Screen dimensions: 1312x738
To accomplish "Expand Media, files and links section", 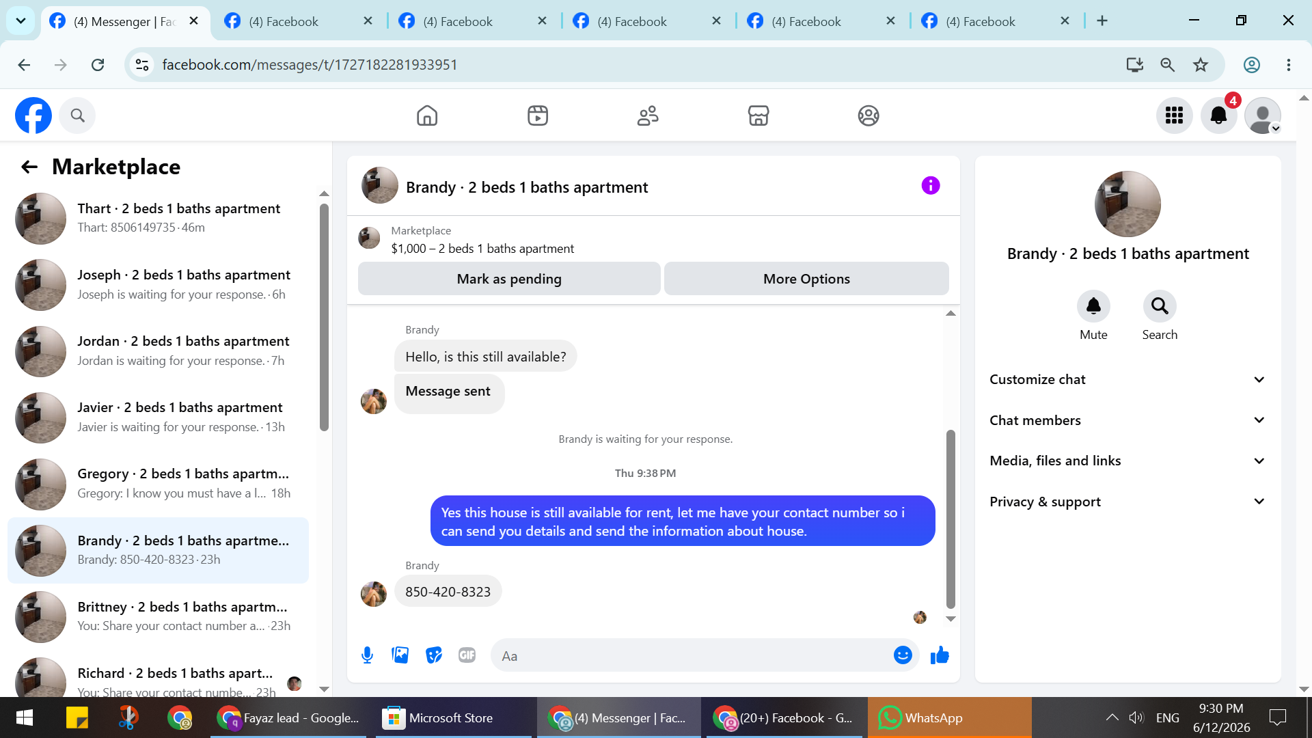I will click(x=1127, y=461).
